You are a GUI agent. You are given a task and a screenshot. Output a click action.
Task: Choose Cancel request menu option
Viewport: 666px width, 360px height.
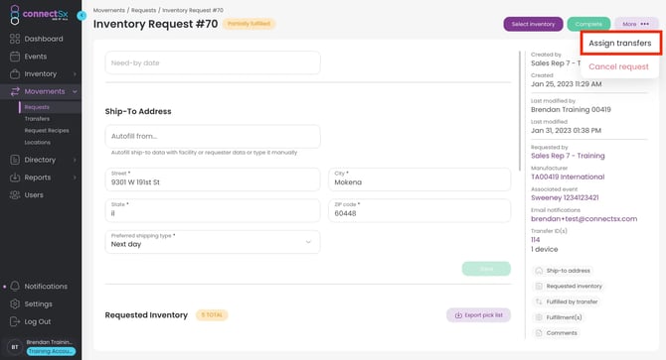(618, 66)
